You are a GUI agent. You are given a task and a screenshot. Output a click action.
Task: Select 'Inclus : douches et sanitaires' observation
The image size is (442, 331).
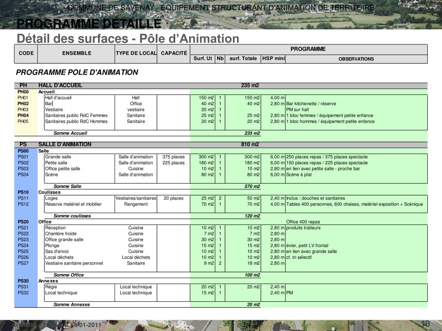tap(316, 198)
